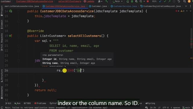Open the Main run configuration dropdown
This screenshot has height=109, width=193.
117,1
